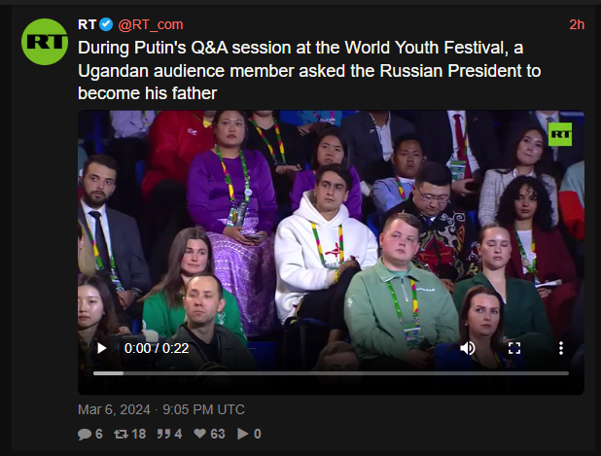601x456 pixels.
Task: Click the tweet text about World Youth Festival
Action: (309, 71)
